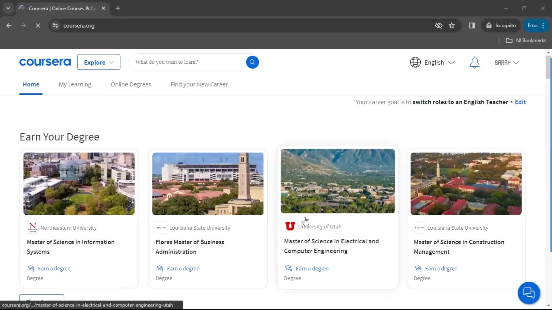The height and width of the screenshot is (310, 552).
Task: Click University of Utah logo icon
Action: 290,226
